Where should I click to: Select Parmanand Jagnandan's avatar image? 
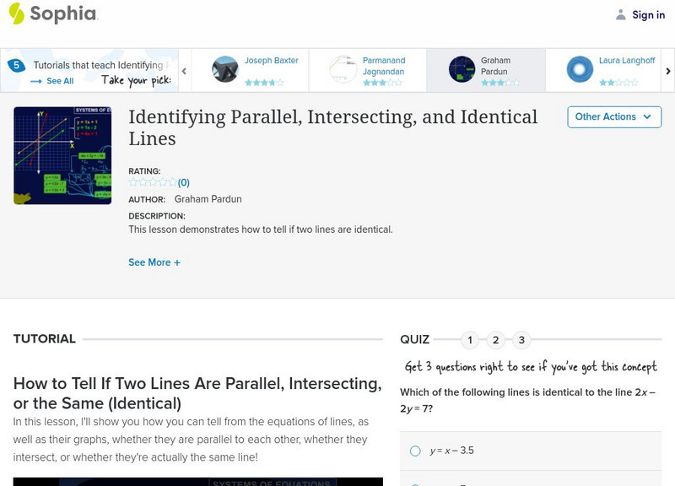click(343, 69)
